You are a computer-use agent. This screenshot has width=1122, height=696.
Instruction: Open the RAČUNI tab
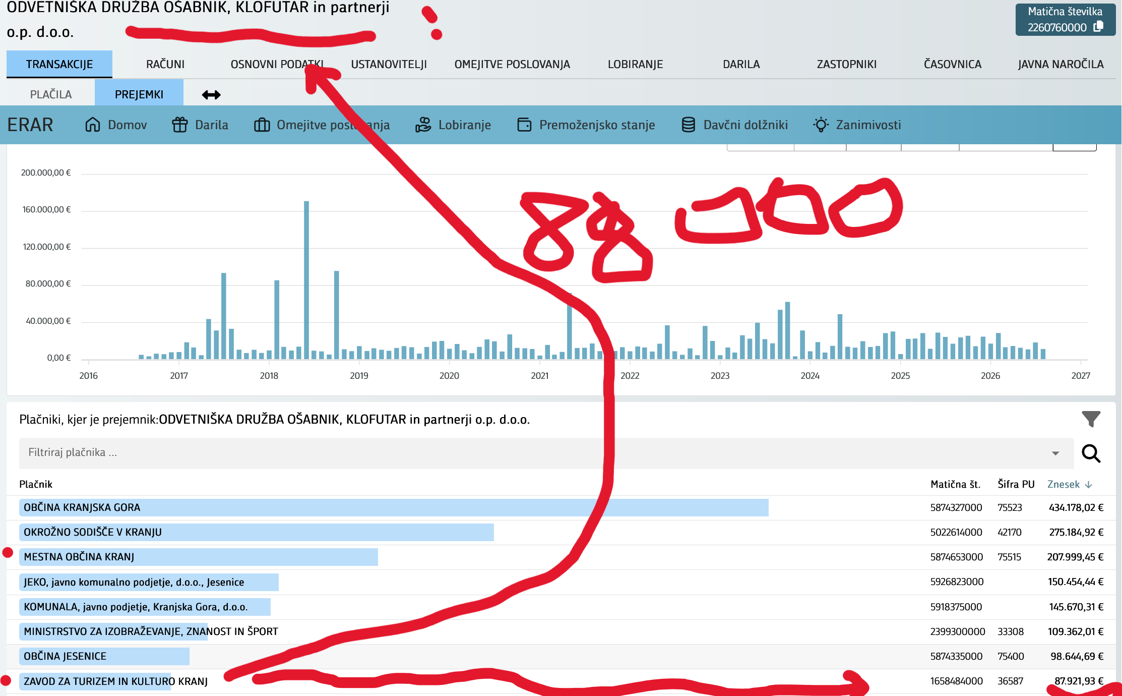click(165, 64)
